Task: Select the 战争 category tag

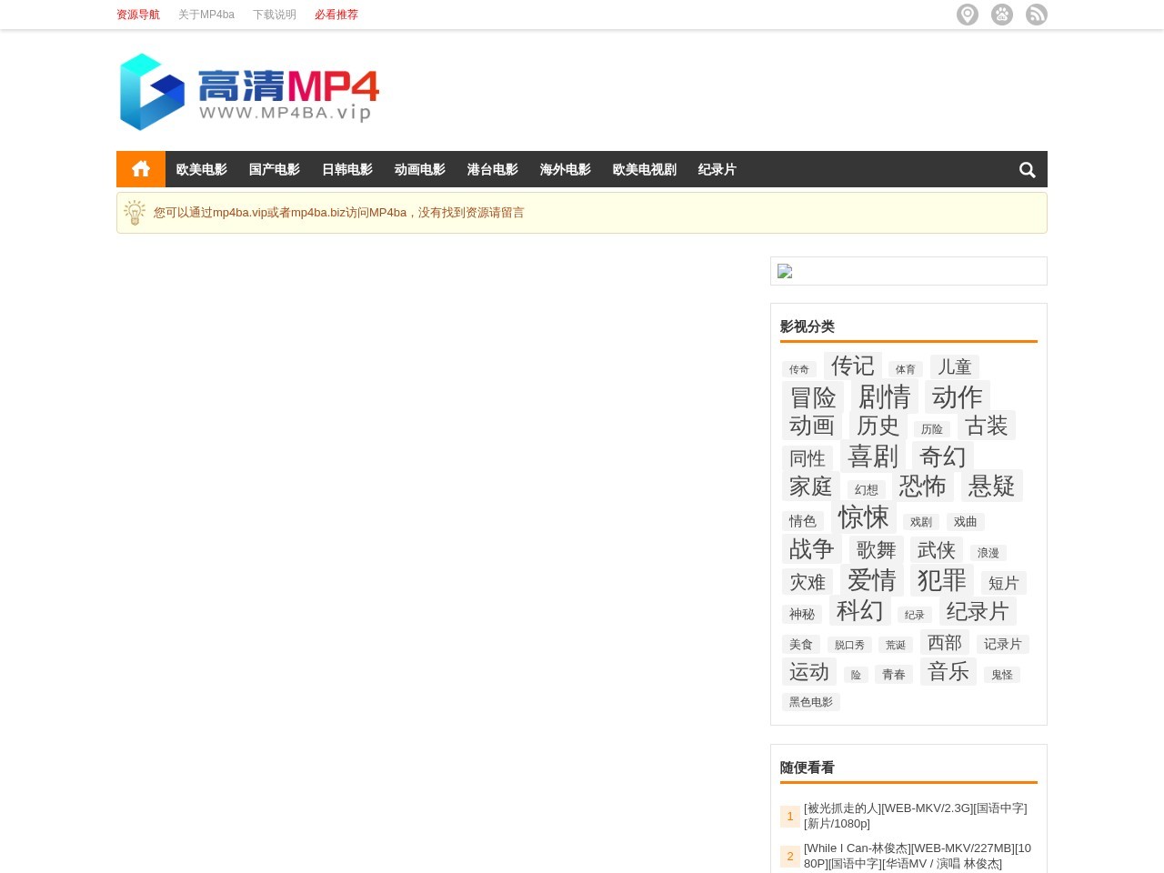Action: pyautogui.click(x=812, y=548)
